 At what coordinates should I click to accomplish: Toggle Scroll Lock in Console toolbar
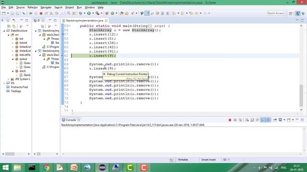pyautogui.click(x=252, y=120)
